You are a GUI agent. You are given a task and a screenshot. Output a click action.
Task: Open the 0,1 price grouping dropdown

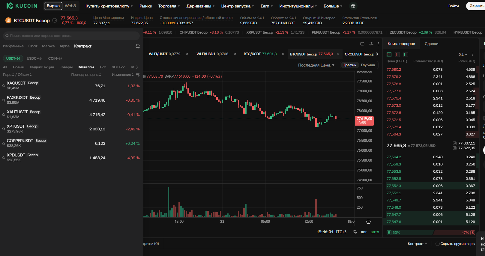pyautogui.click(x=463, y=55)
